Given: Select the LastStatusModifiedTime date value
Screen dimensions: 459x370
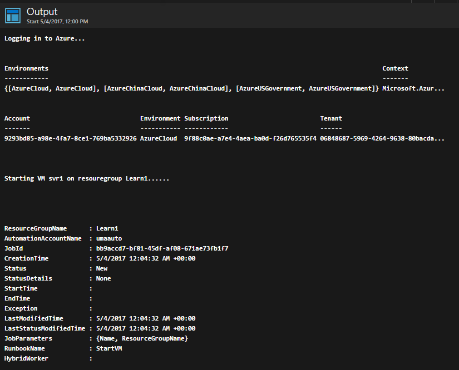Looking at the screenshot, I should click(x=146, y=328).
